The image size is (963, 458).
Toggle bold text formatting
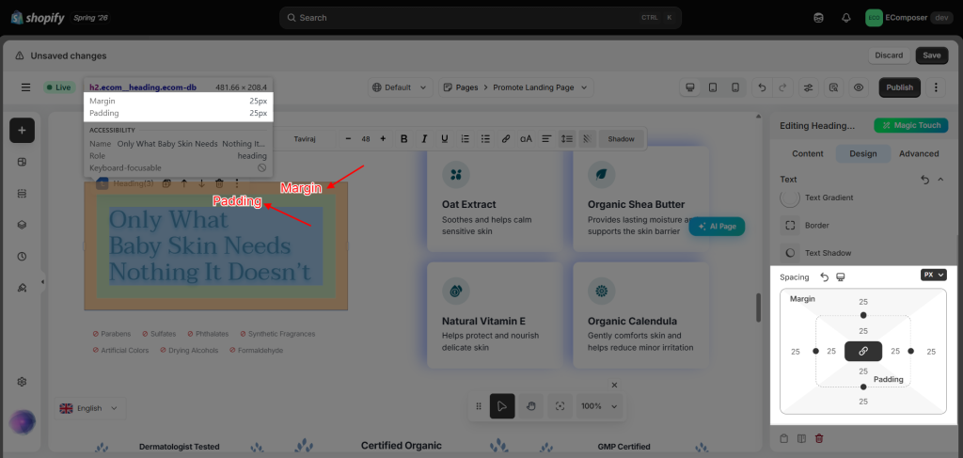coord(404,139)
